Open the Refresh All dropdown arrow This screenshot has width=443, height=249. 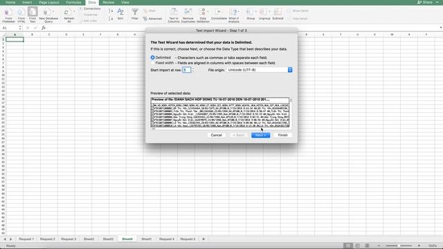coord(74,12)
